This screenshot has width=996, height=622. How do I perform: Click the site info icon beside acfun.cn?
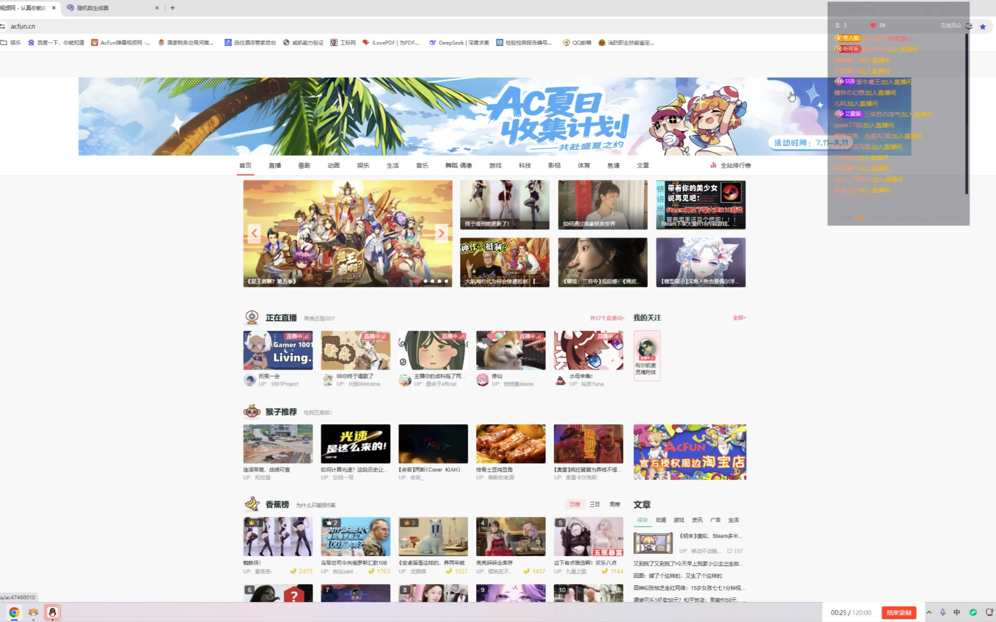point(3,26)
